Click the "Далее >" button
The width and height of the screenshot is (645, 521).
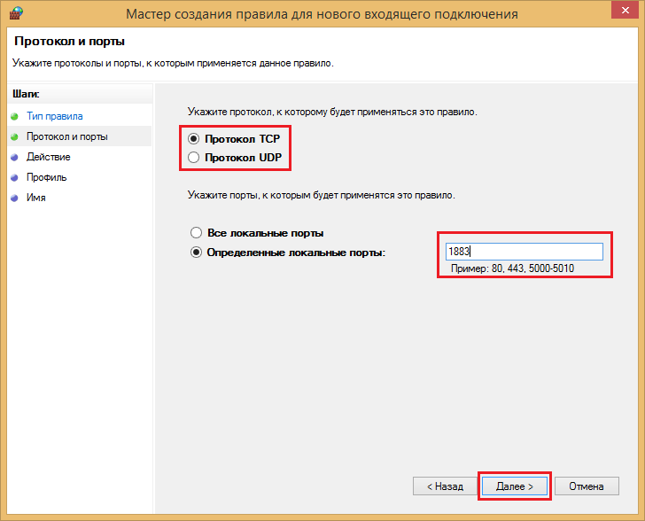[514, 486]
